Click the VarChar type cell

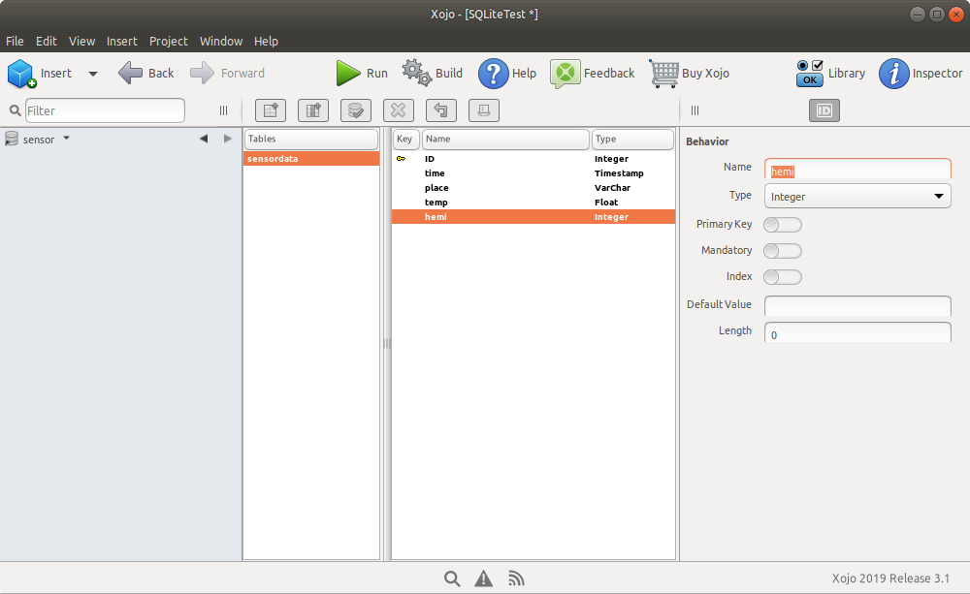612,188
